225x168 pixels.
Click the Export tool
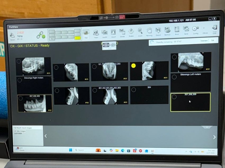pyautogui.click(x=158, y=31)
